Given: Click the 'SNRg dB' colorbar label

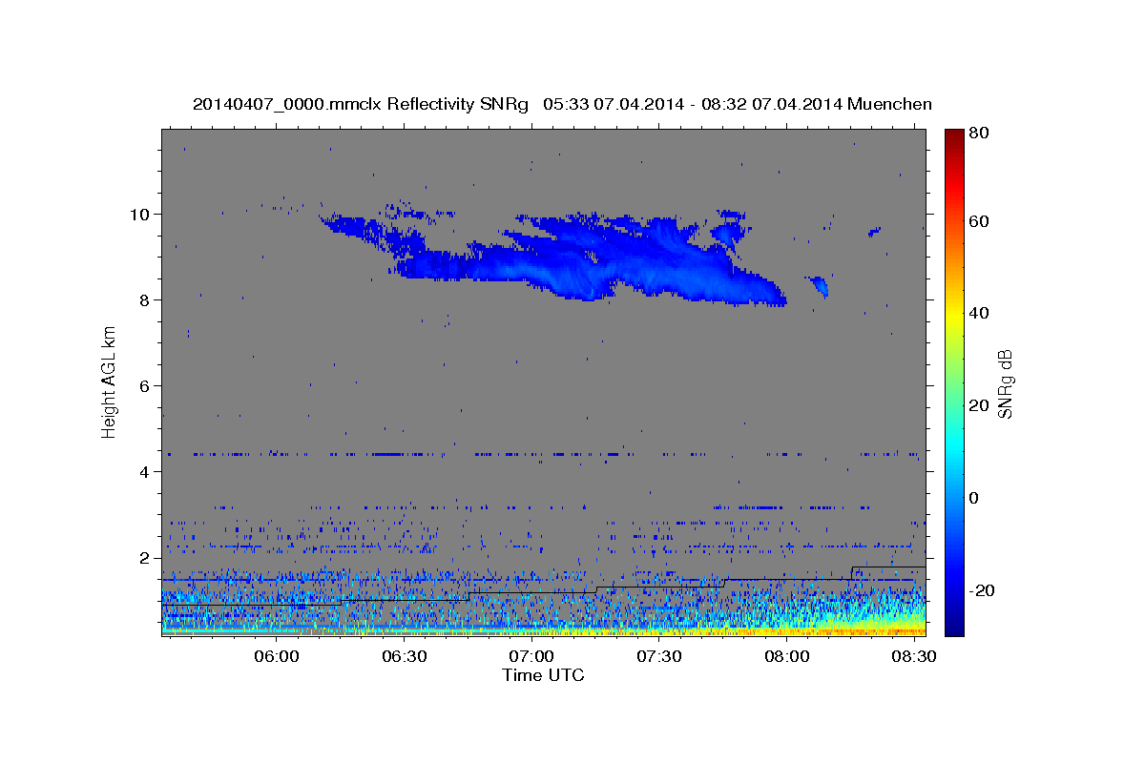Looking at the screenshot, I should (1005, 383).
